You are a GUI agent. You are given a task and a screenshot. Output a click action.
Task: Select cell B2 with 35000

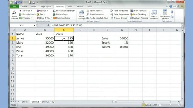[x=45, y=38]
